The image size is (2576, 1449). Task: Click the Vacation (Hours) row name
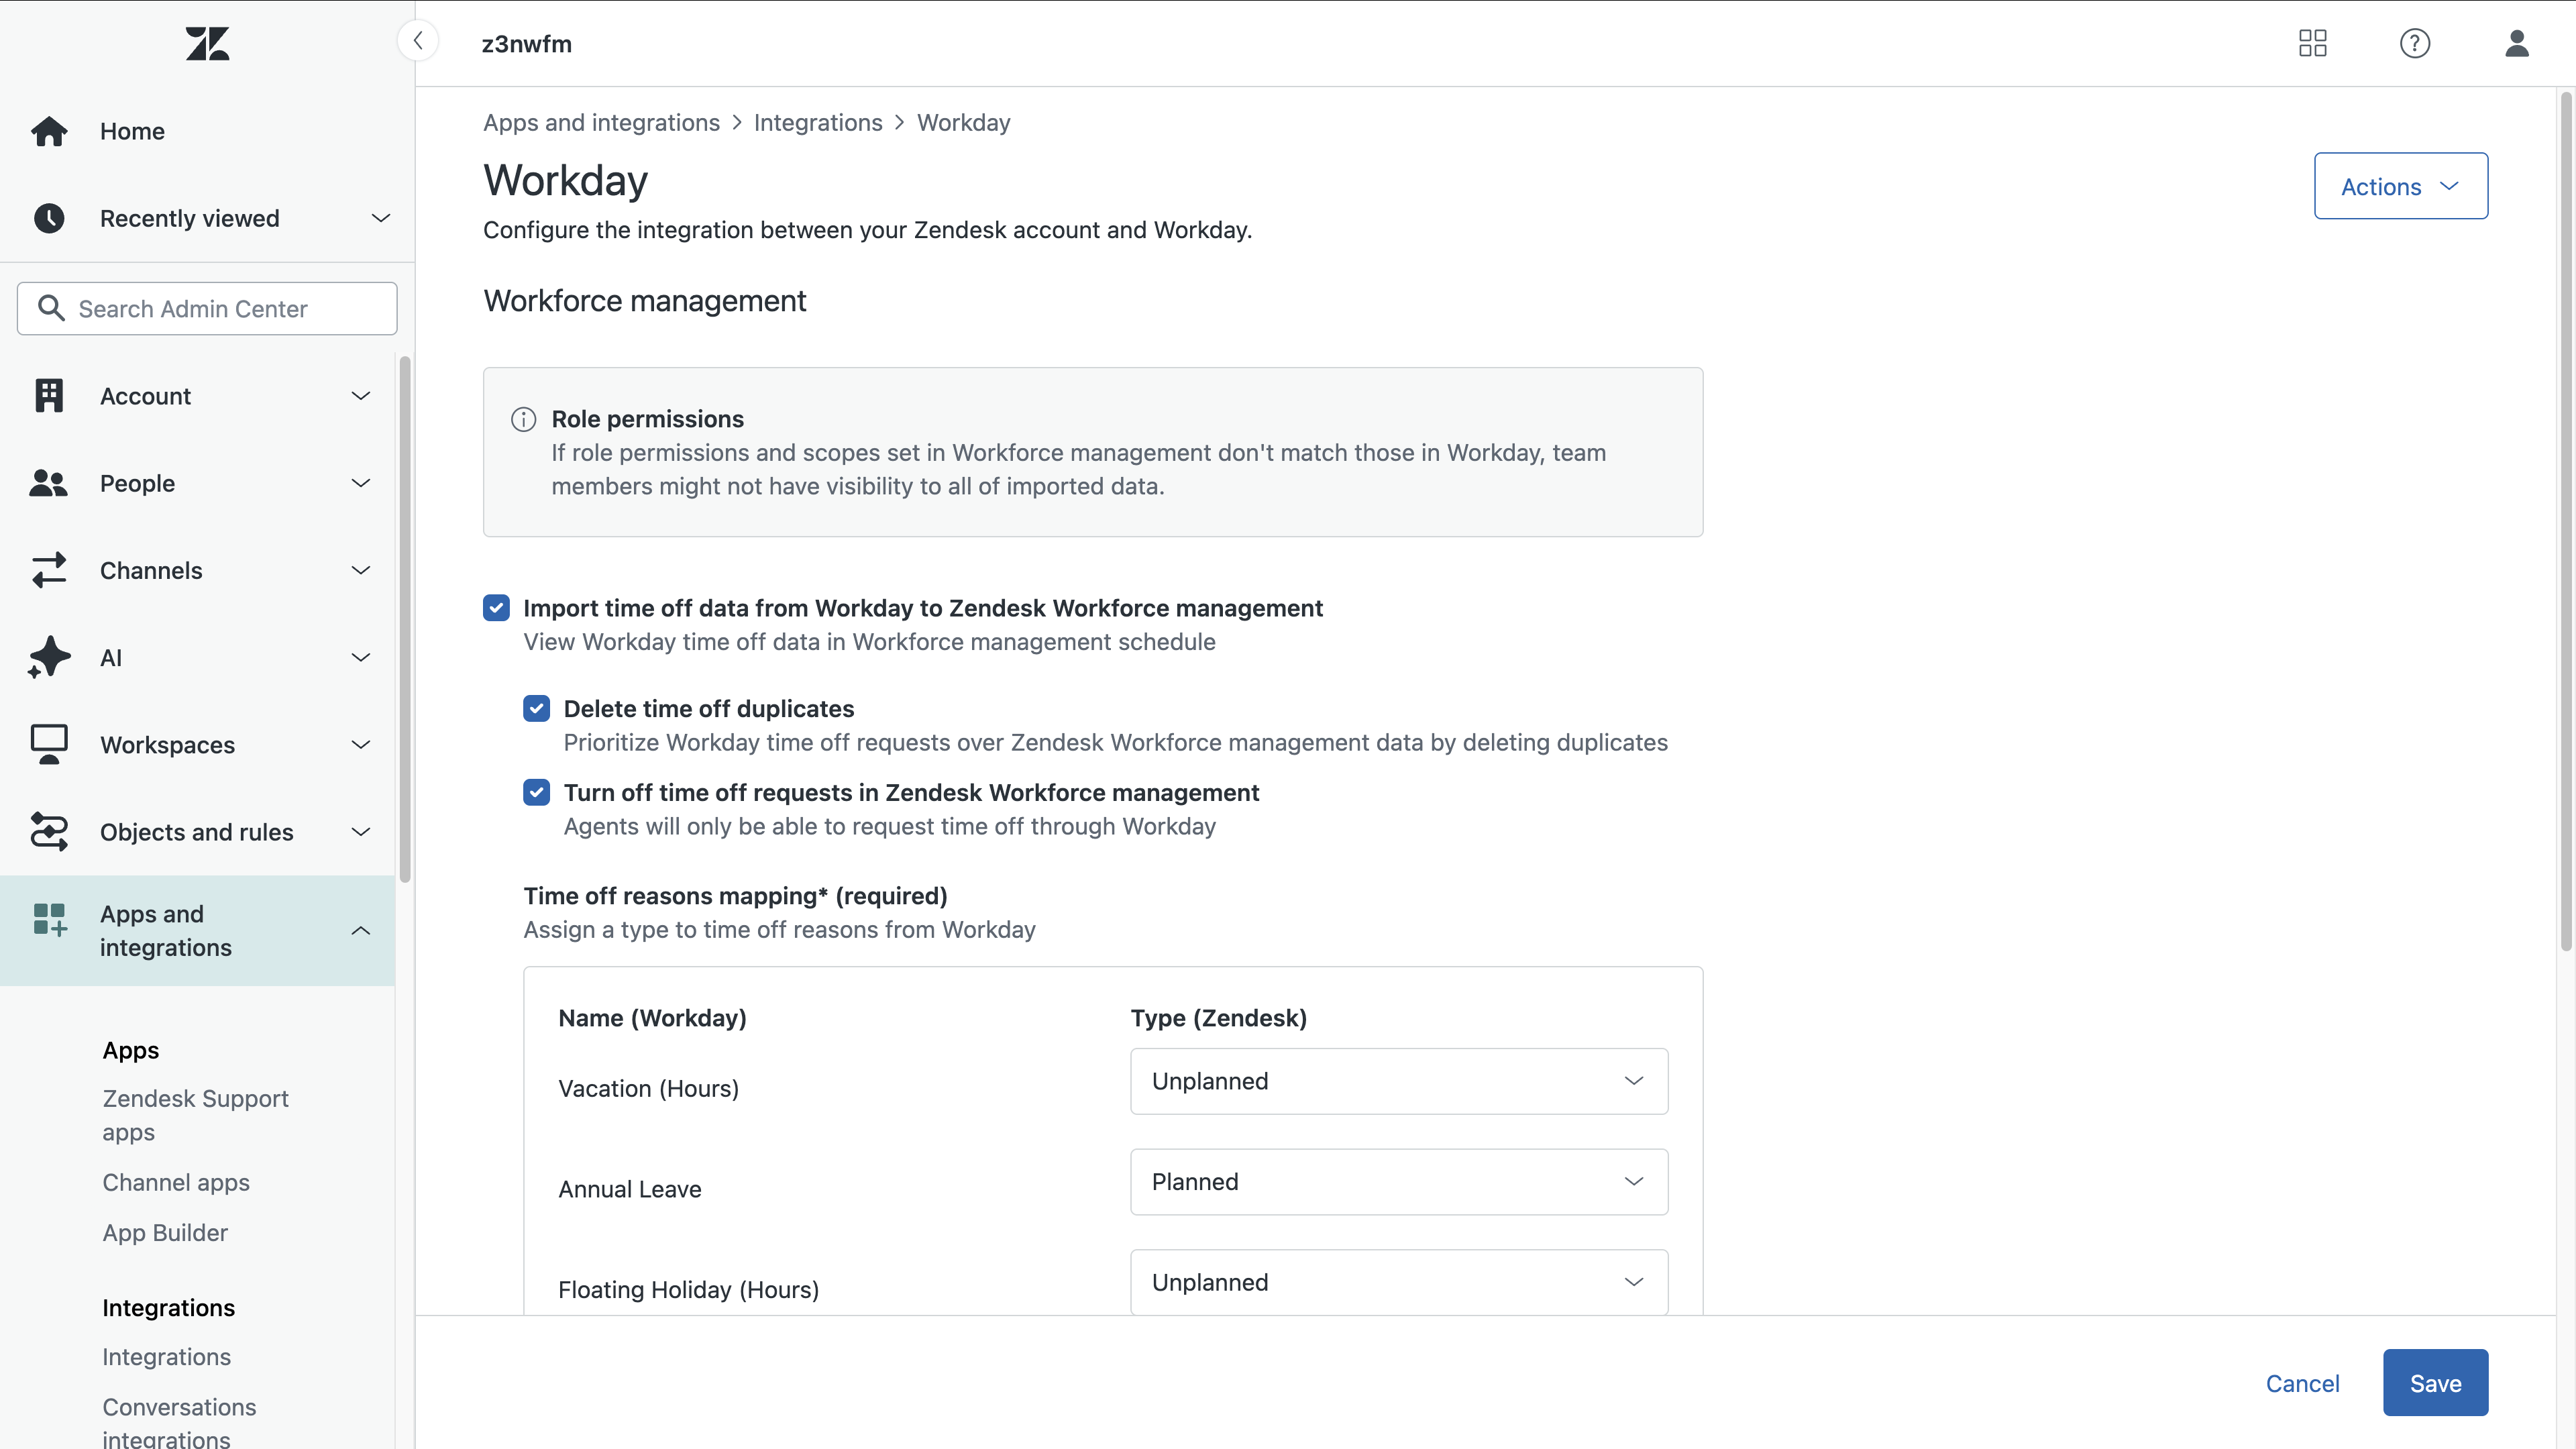point(648,1088)
